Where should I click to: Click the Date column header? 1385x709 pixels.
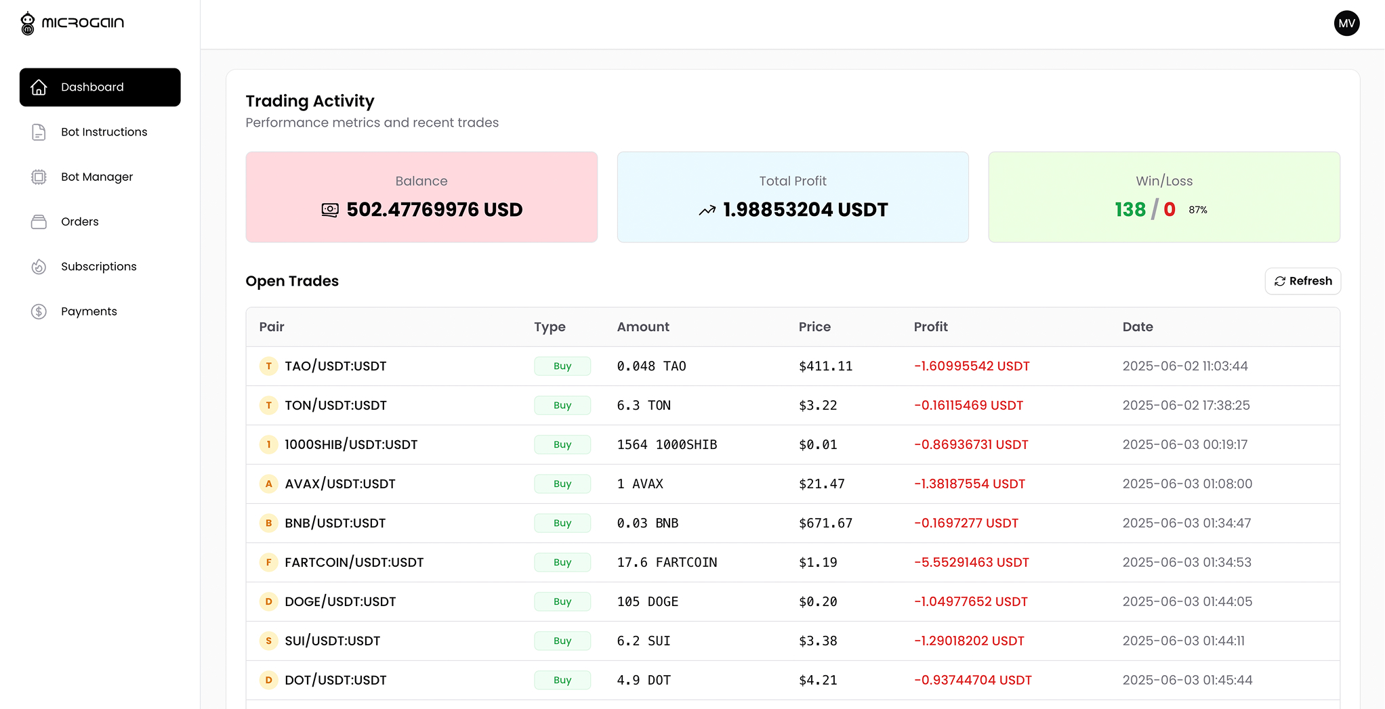pyautogui.click(x=1138, y=327)
